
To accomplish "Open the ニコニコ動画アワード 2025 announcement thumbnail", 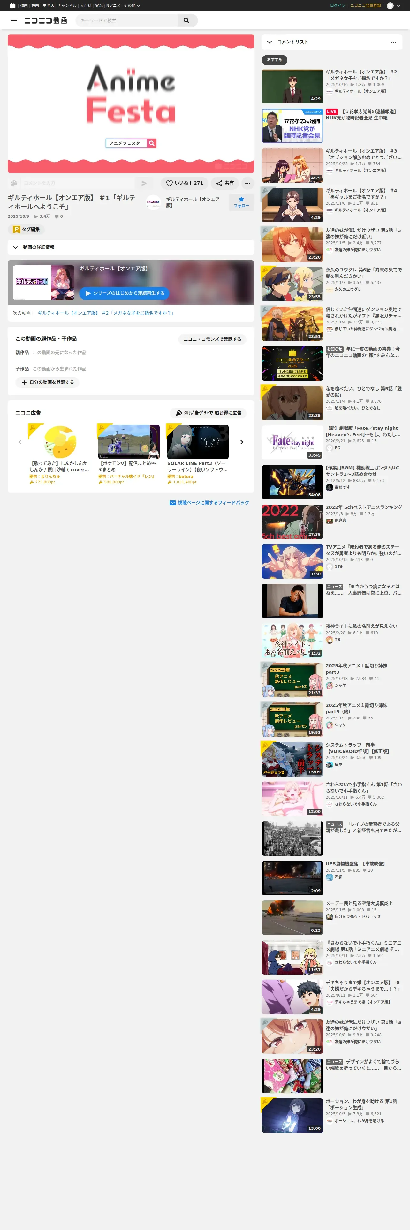I will [292, 363].
